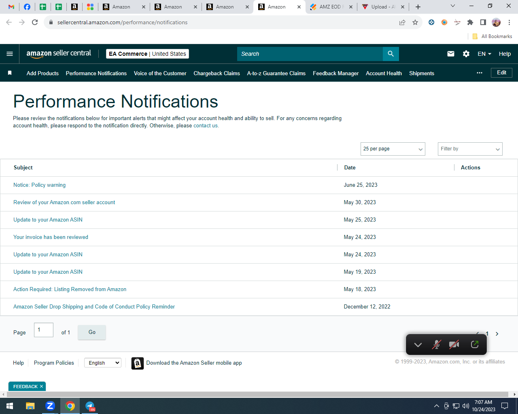Click the Amazon Seller mobile app icon
The image size is (518, 414).
(138, 363)
